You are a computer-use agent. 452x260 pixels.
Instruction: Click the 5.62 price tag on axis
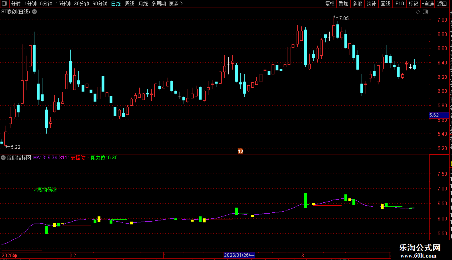pos(439,115)
